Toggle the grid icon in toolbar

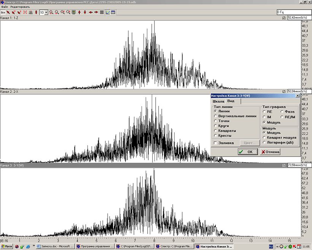(x=102, y=12)
